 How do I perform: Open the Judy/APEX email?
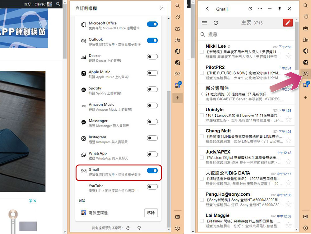point(246,157)
